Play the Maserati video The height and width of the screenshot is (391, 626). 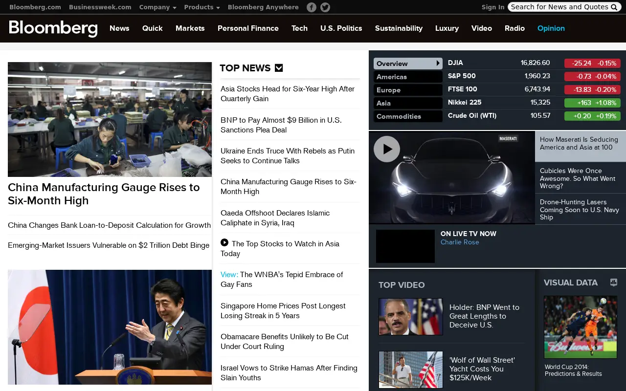pyautogui.click(x=387, y=149)
